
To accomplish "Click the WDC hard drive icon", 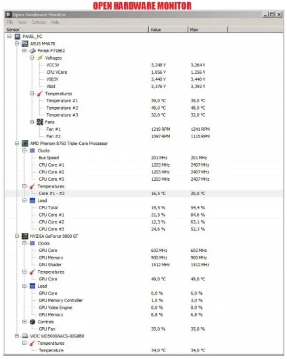I will (x=25, y=336).
